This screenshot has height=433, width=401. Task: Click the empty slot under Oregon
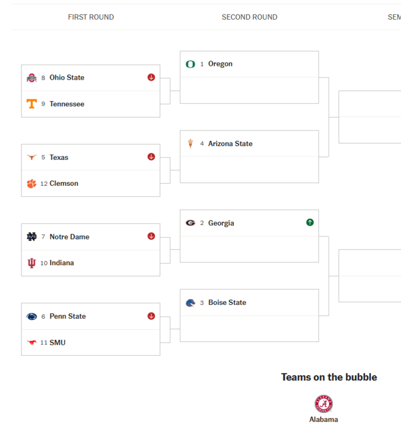pyautogui.click(x=249, y=91)
